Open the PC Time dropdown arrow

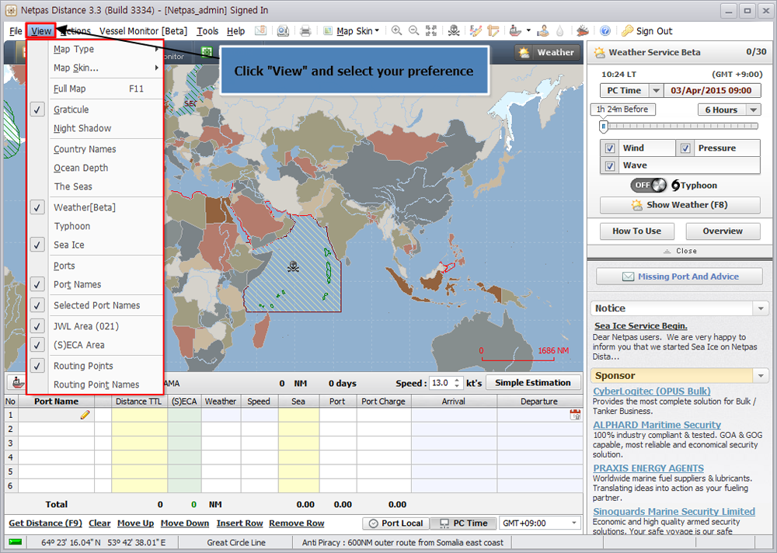pyautogui.click(x=656, y=91)
